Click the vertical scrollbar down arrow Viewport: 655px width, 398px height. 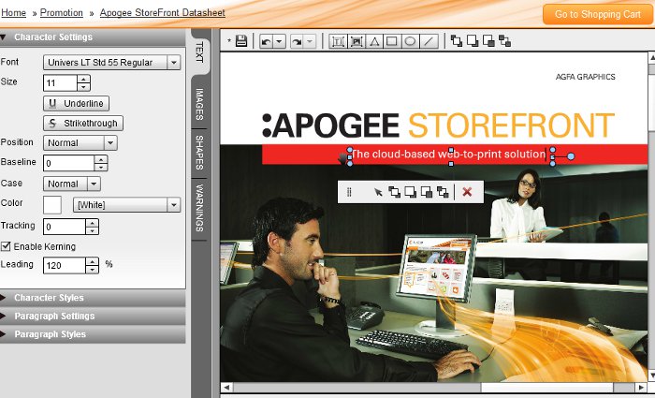coord(651,375)
